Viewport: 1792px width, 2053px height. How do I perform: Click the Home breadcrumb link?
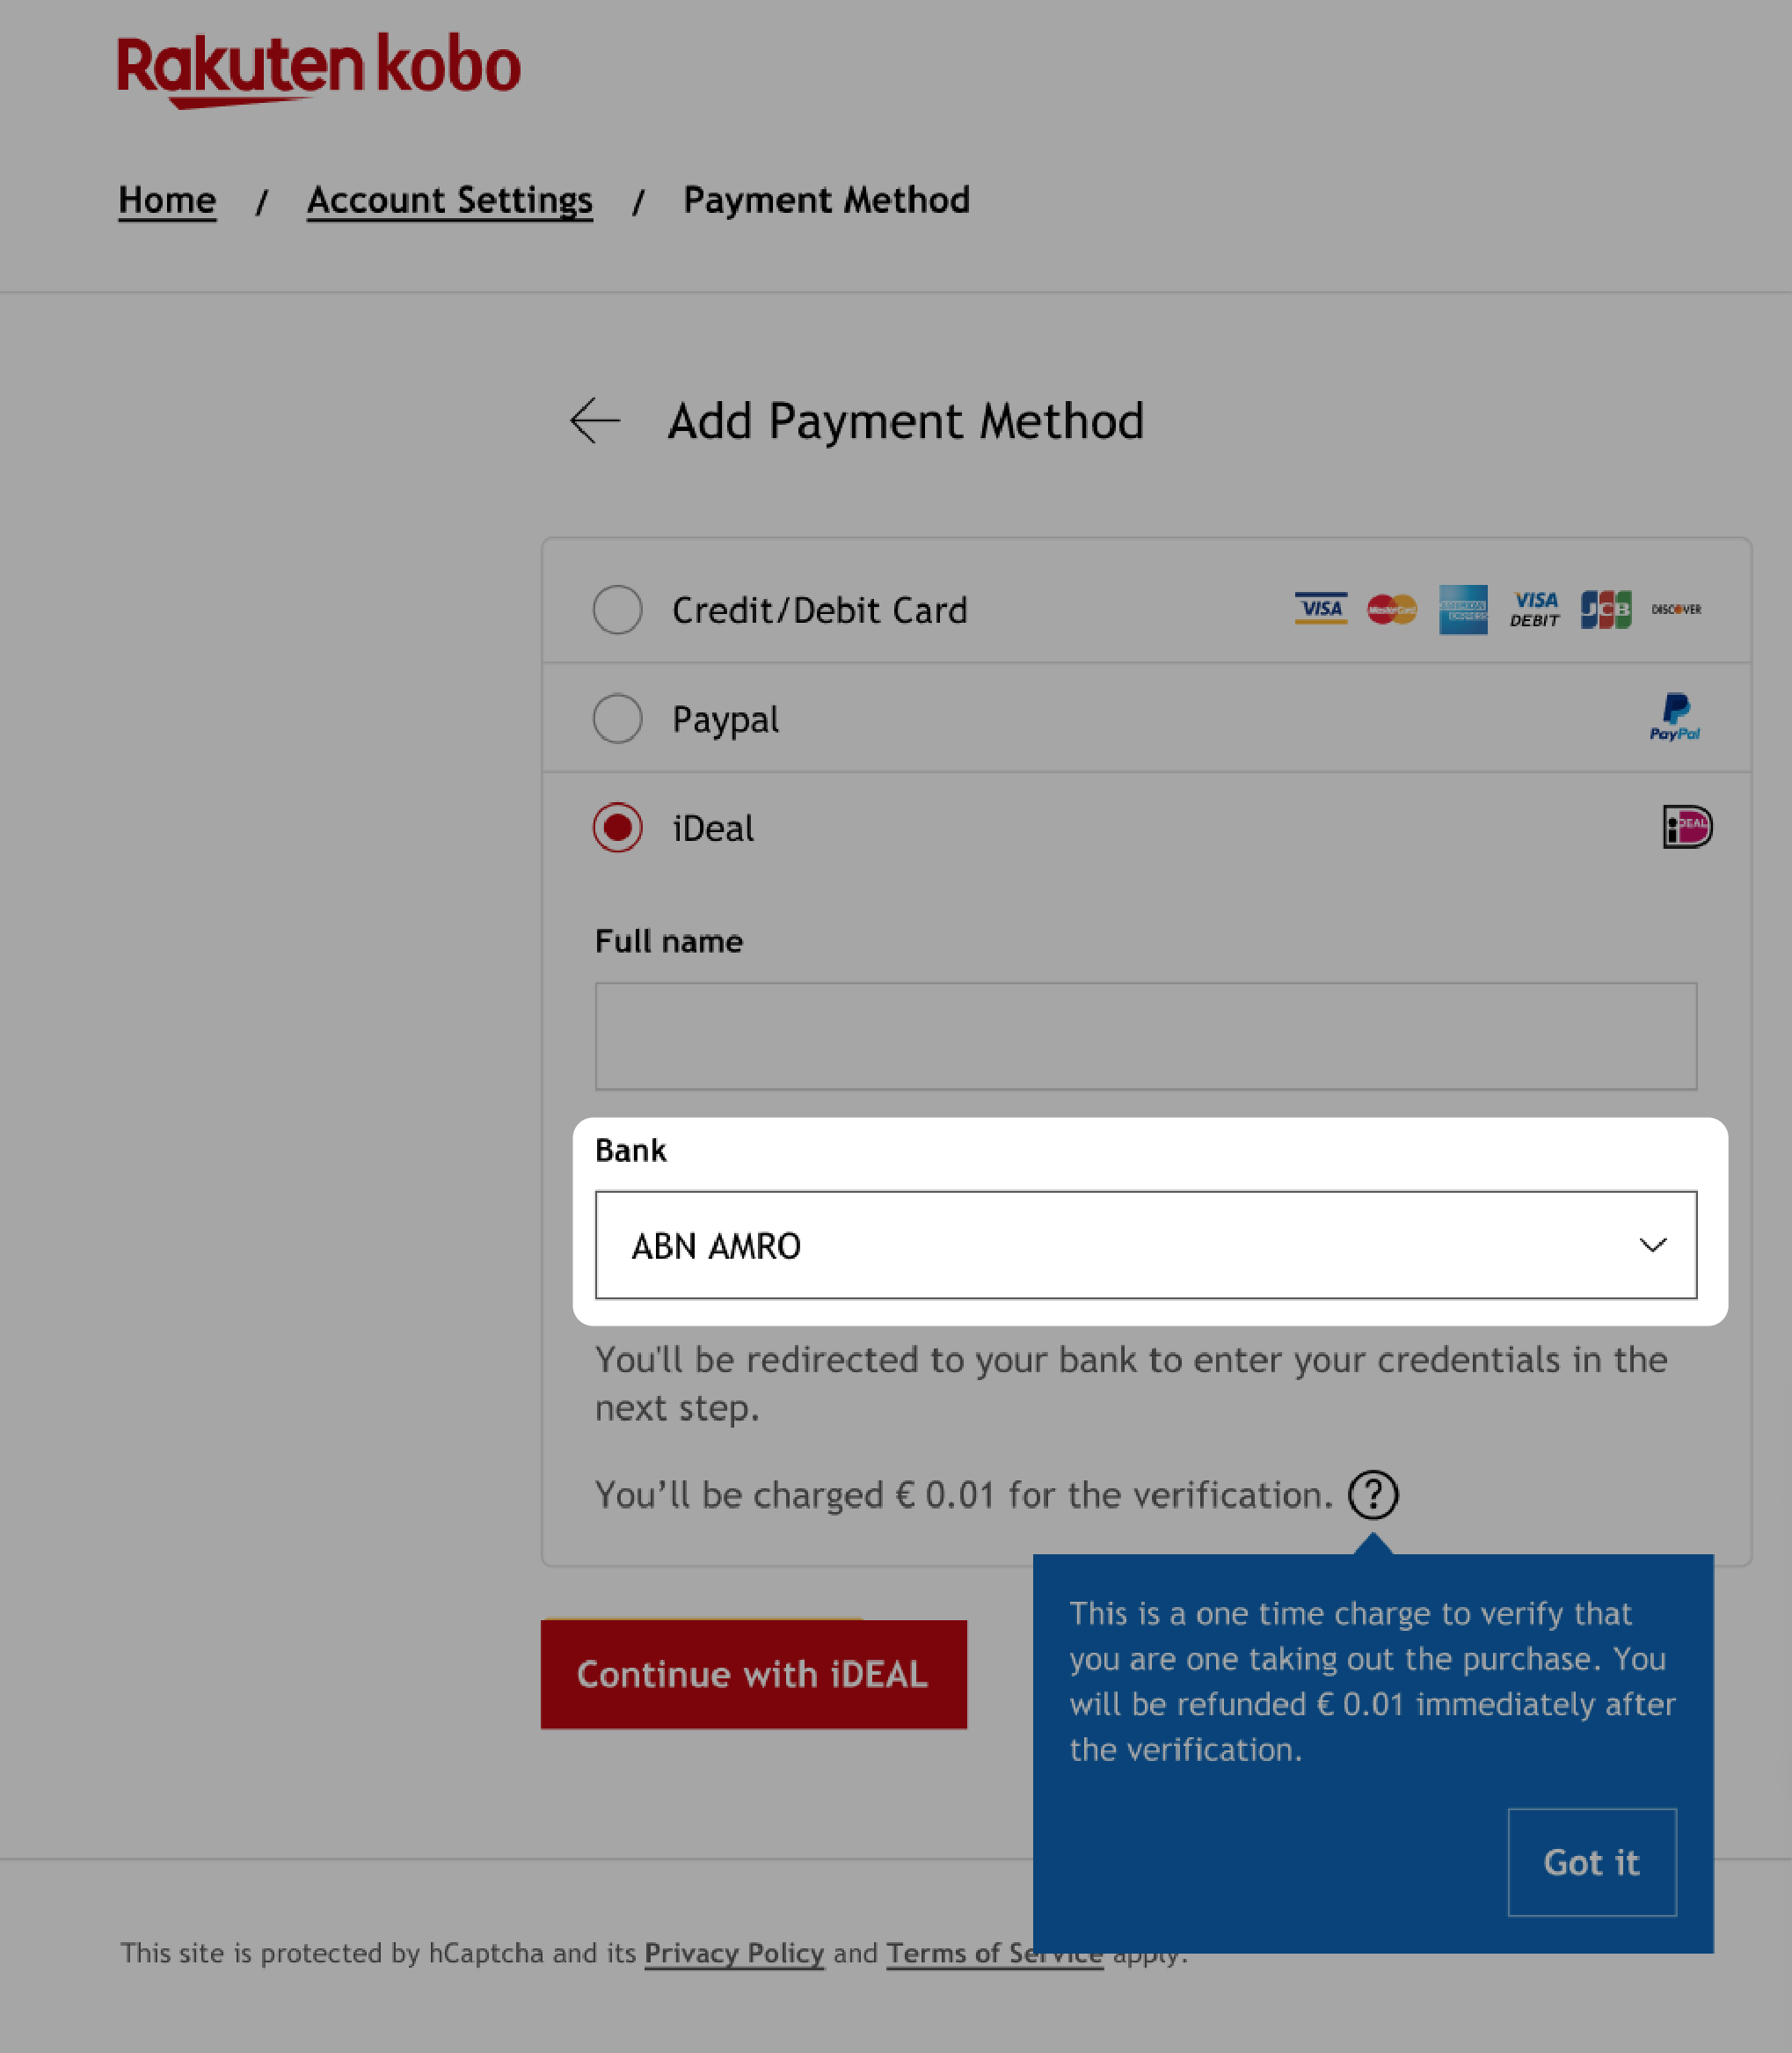tap(166, 199)
